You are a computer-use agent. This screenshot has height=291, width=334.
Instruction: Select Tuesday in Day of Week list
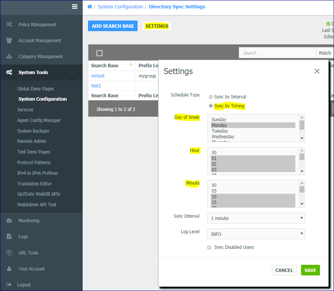pyautogui.click(x=253, y=131)
